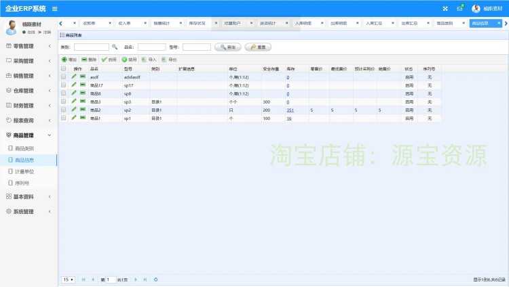
Task: Delete the sp8 row with its green icon
Action: point(83,93)
